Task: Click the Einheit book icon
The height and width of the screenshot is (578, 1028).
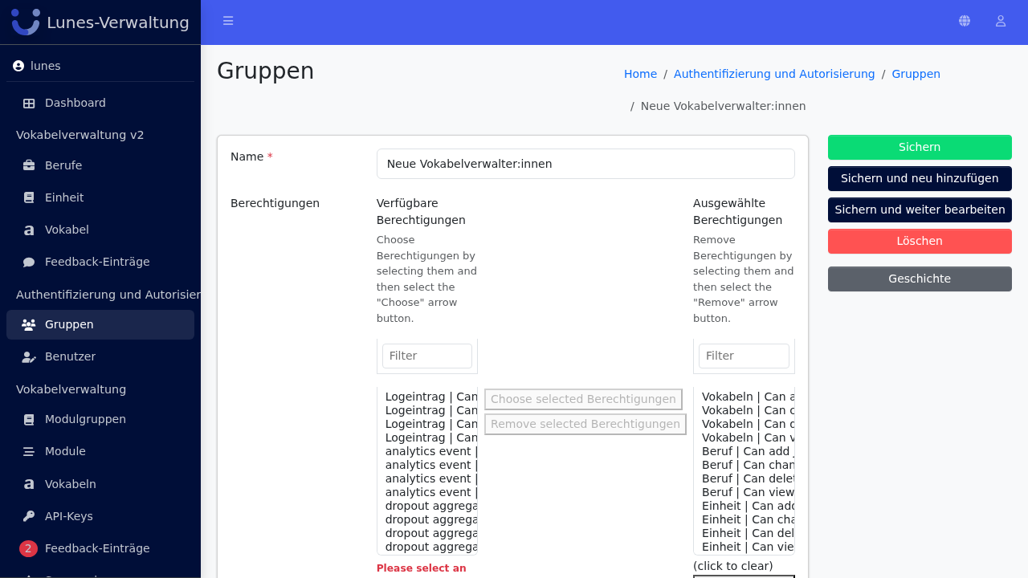Action: coord(29,197)
